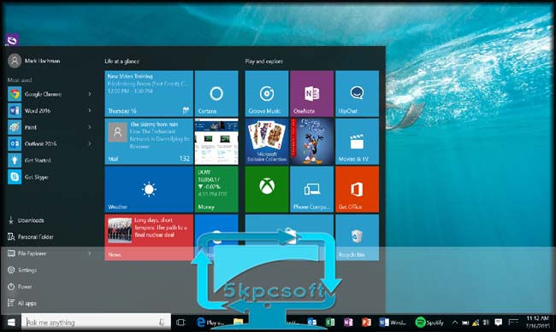Click the Life at a glance group title
Image resolution: width=556 pixels, height=332 pixels.
(121, 61)
